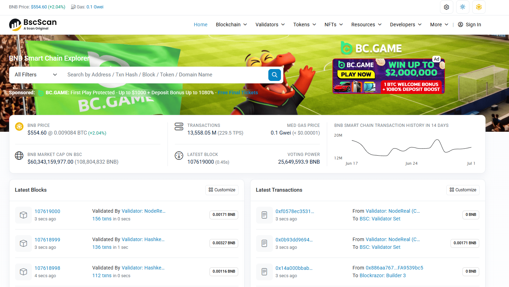Expand the Tokens menu
Viewport: 509px width, 287px height.
(304, 25)
